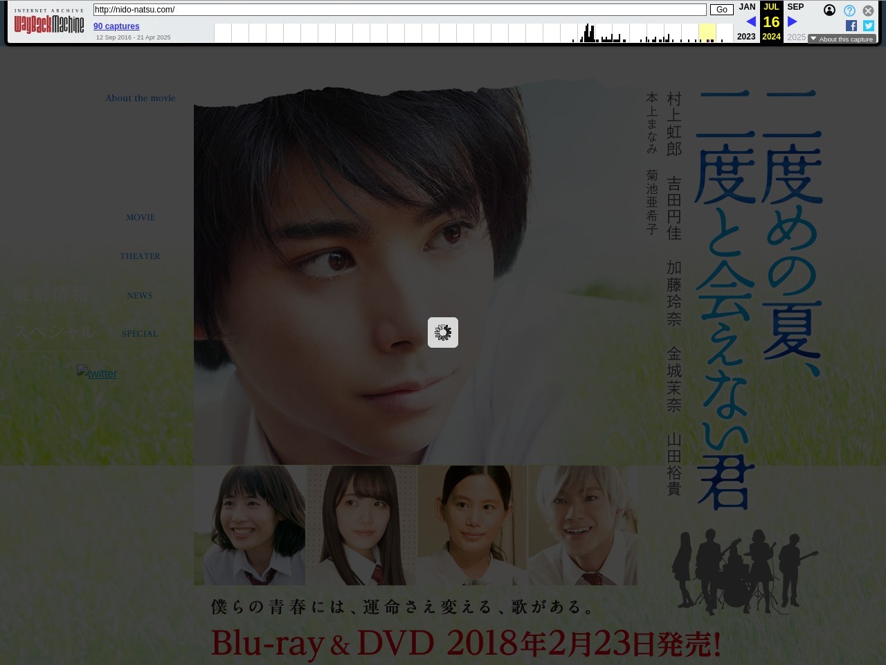Viewport: 886px width, 665px height.
Task: Select JAN month in toolbar
Action: point(747,7)
